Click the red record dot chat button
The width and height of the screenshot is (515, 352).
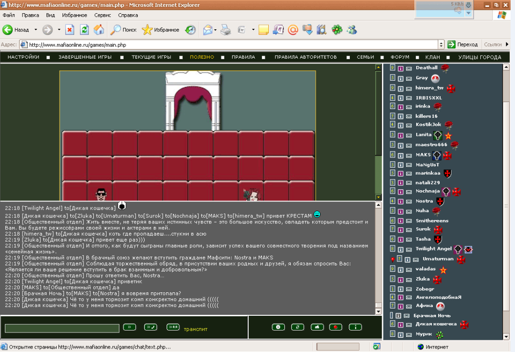[x=335, y=327]
